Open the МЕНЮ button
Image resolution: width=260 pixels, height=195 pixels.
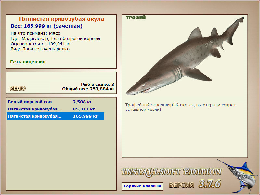pyautogui.click(x=18, y=88)
